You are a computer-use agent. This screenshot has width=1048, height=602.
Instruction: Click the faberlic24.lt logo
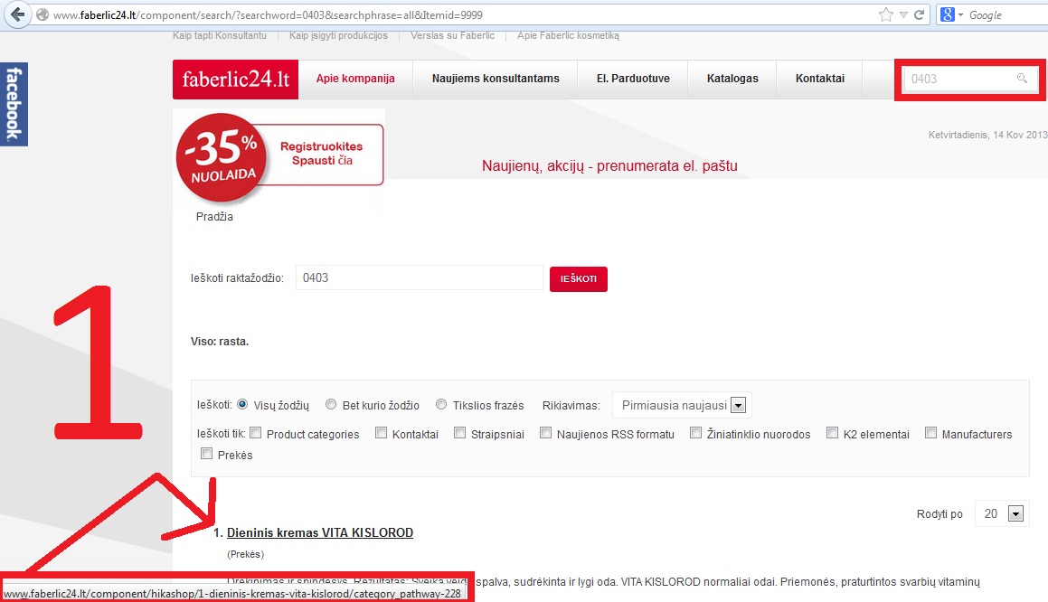click(235, 79)
